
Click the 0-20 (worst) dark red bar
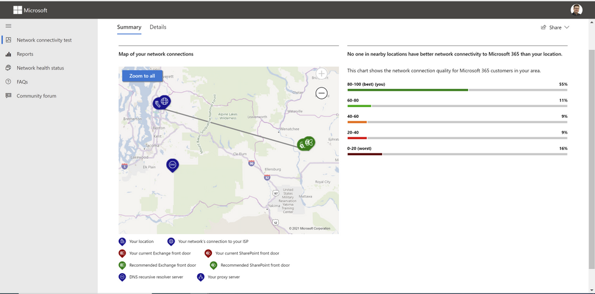pos(365,154)
